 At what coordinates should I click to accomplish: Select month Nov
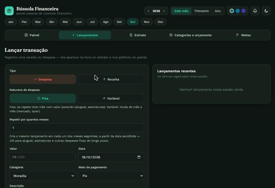[x=147, y=22]
